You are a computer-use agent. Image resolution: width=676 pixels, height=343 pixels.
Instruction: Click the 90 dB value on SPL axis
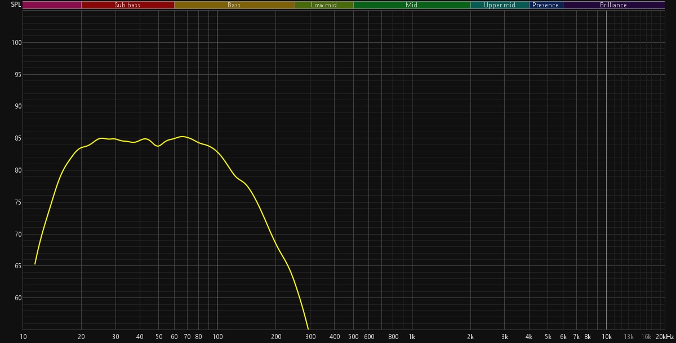17,106
